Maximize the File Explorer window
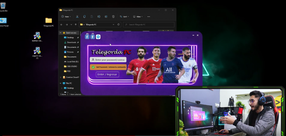The image size is (286, 136). [166, 10]
